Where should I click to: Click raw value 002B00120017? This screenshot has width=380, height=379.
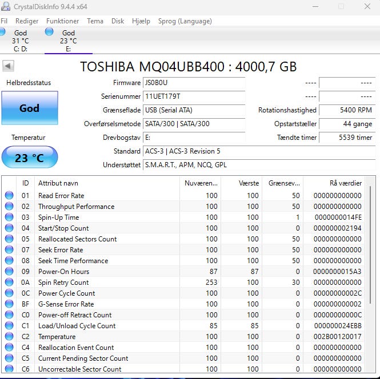[337, 337]
